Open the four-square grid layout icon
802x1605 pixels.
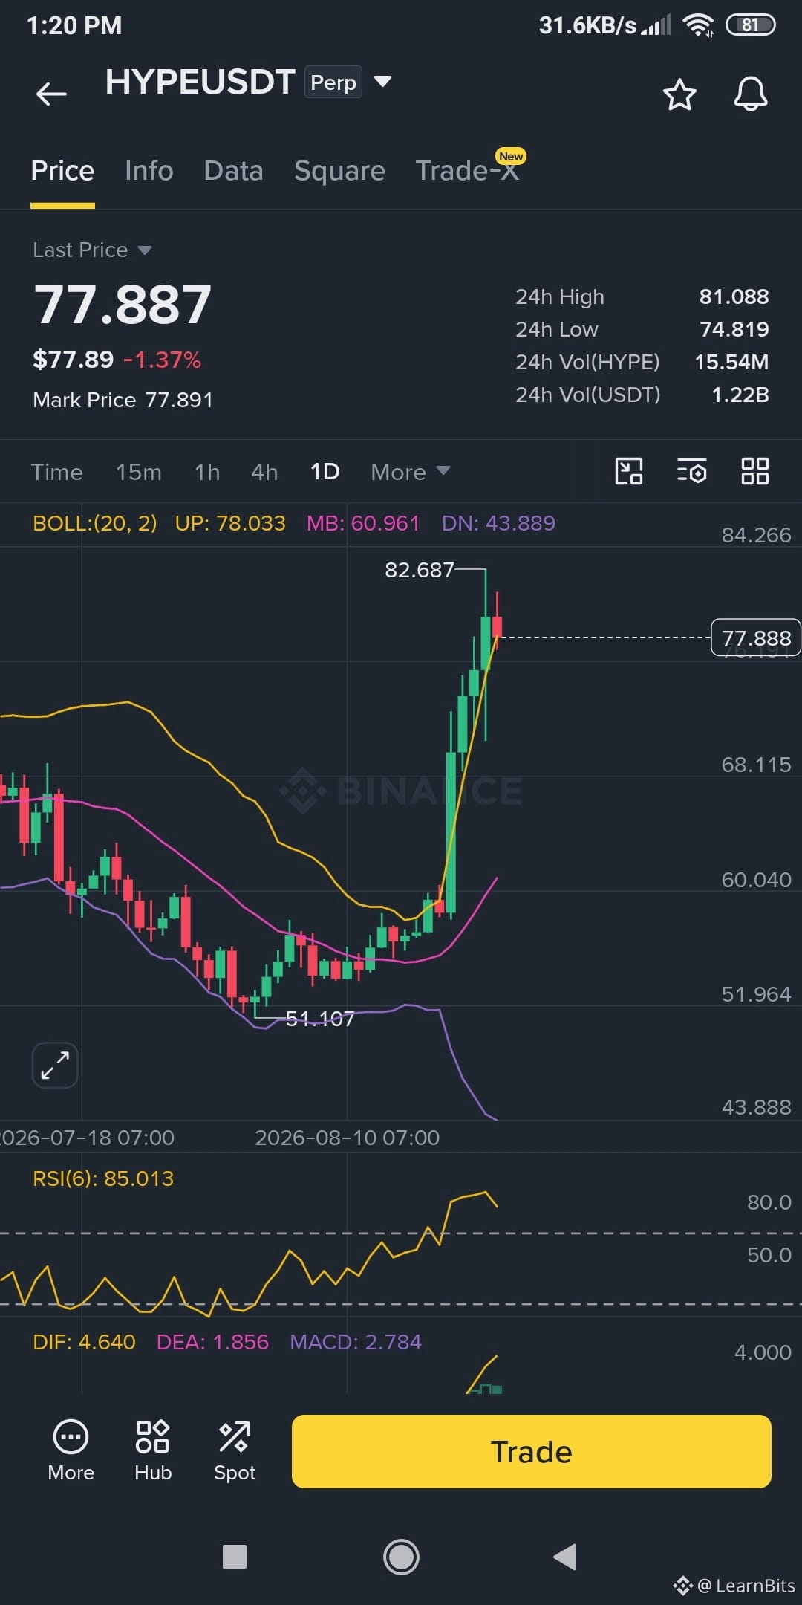coord(754,471)
